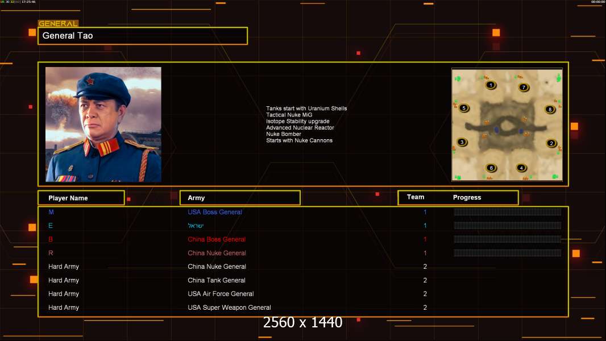Click 'Advanced Nuclear Reactor' text
The height and width of the screenshot is (341, 606).
point(300,127)
